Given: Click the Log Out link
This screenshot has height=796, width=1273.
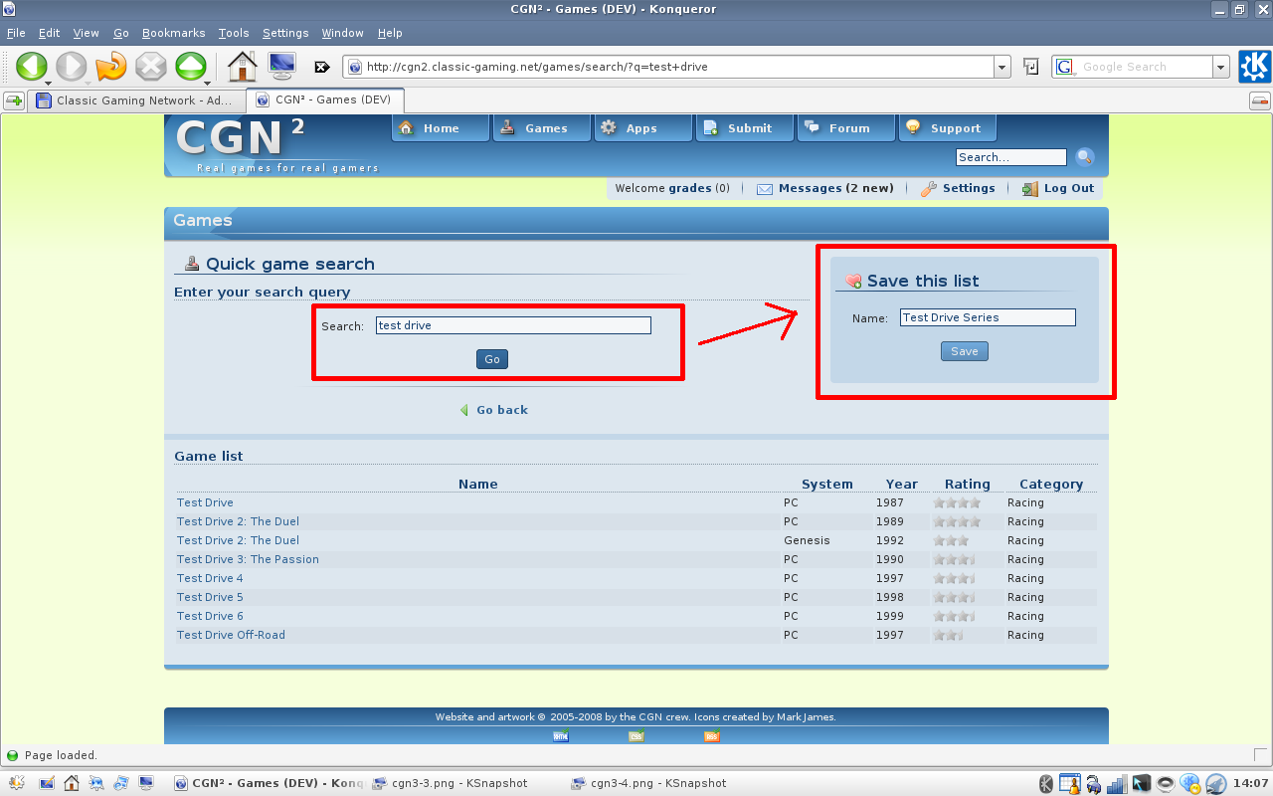Looking at the screenshot, I should [1069, 188].
